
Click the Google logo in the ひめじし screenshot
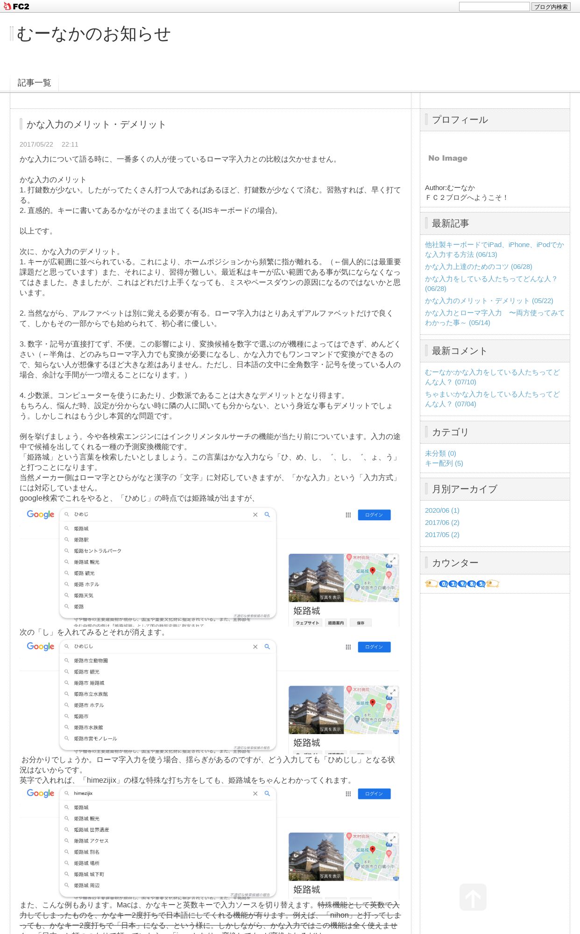(41, 647)
